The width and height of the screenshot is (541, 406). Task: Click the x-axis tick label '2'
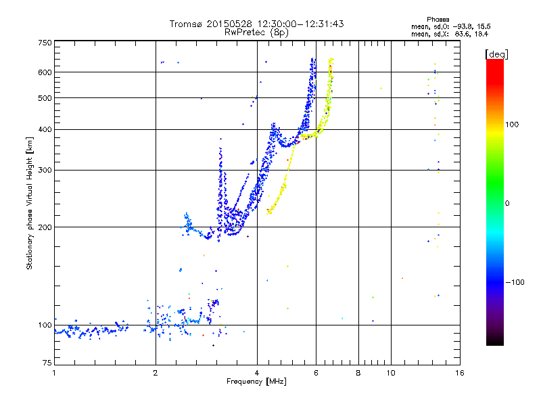pyautogui.click(x=156, y=373)
